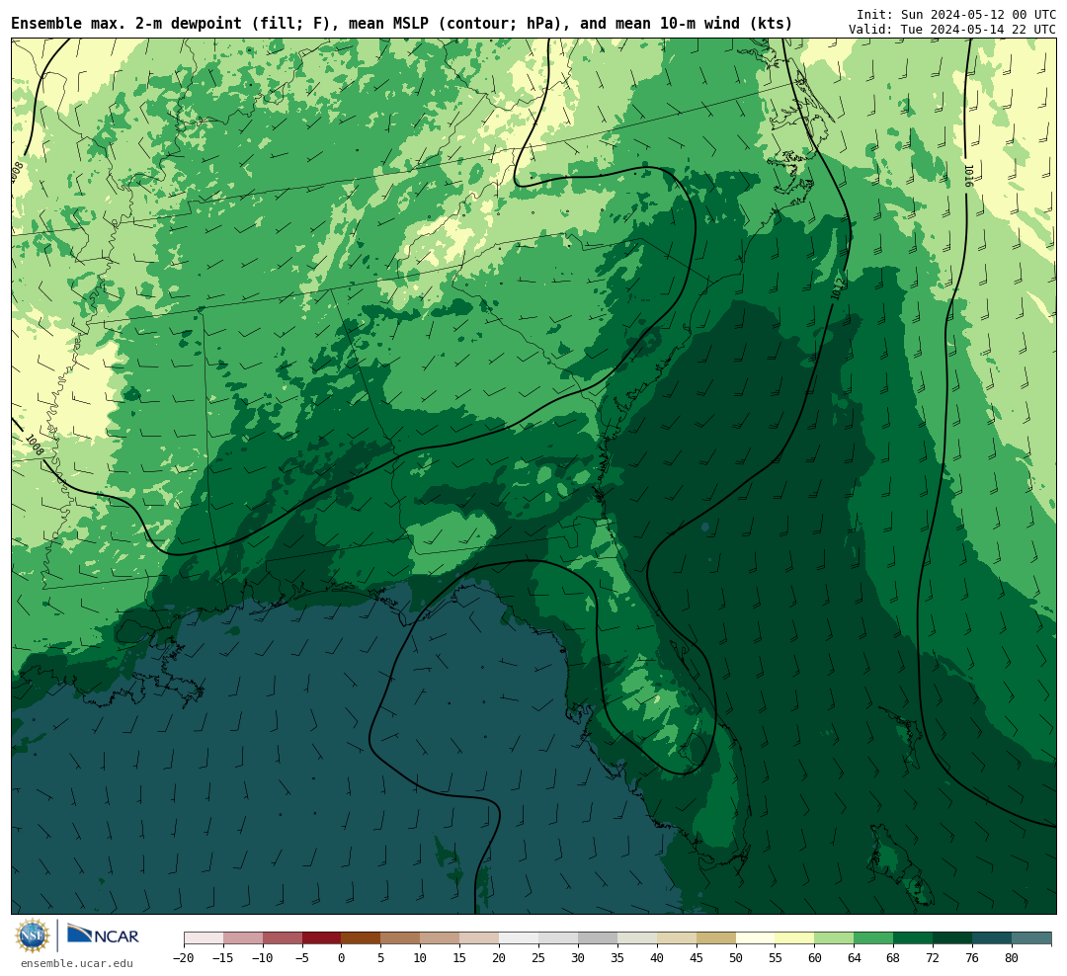Pick the 76 to 80 dark teal swatch
The width and height of the screenshot is (1067, 976).
(993, 937)
